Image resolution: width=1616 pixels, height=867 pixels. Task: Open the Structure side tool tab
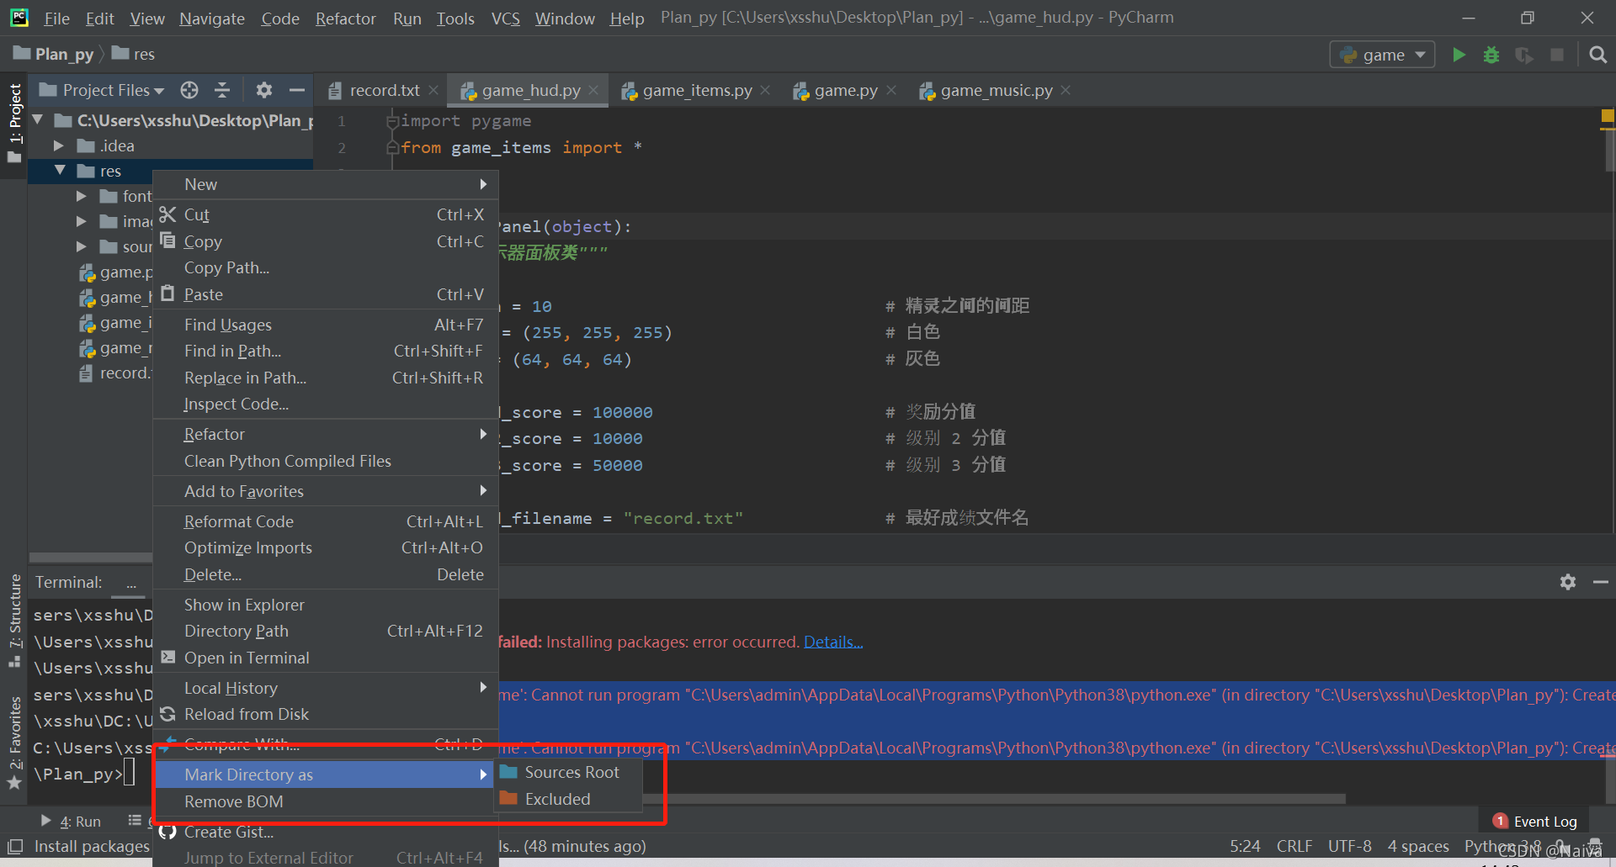coord(14,621)
